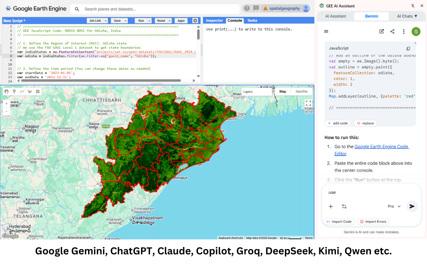Toggle fullscreen map view
This screenshot has height=266, width=427.
308,103
